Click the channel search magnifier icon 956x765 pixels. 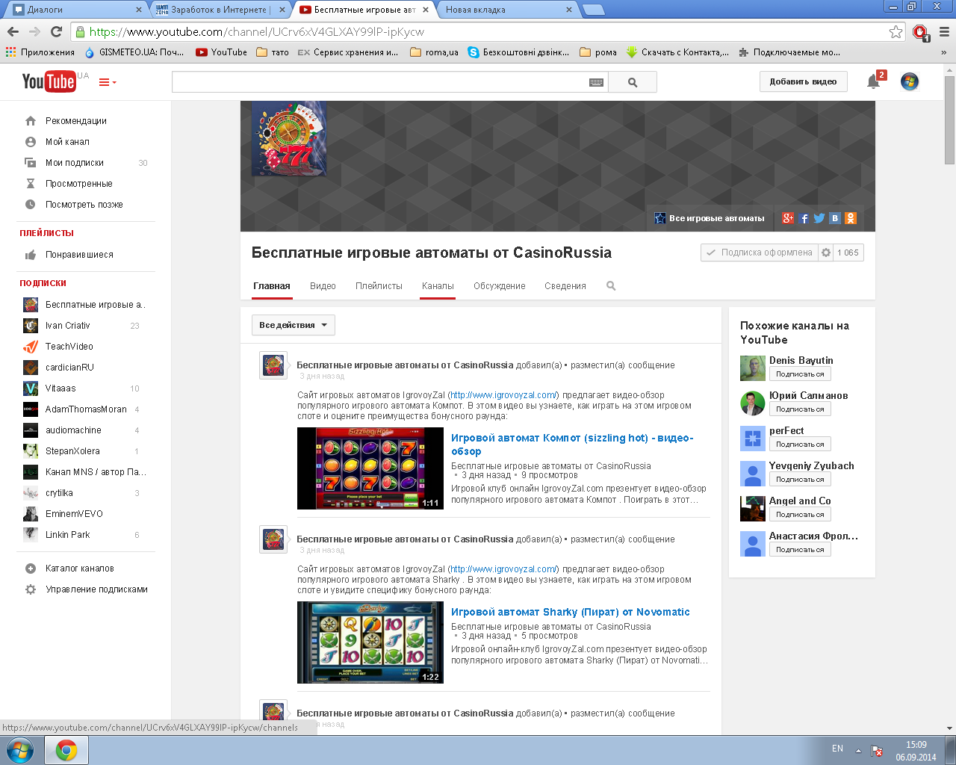tap(611, 286)
